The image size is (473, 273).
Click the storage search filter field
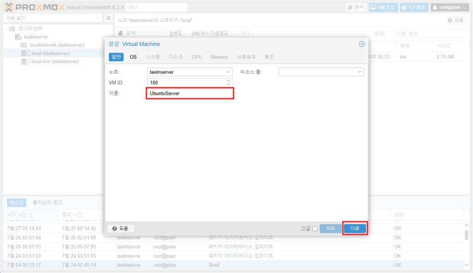point(430,33)
